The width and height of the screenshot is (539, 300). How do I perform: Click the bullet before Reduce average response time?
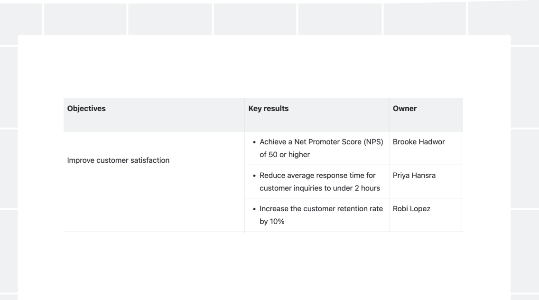point(254,176)
